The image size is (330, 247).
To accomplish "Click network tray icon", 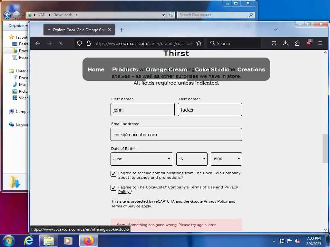I will pos(282,241).
